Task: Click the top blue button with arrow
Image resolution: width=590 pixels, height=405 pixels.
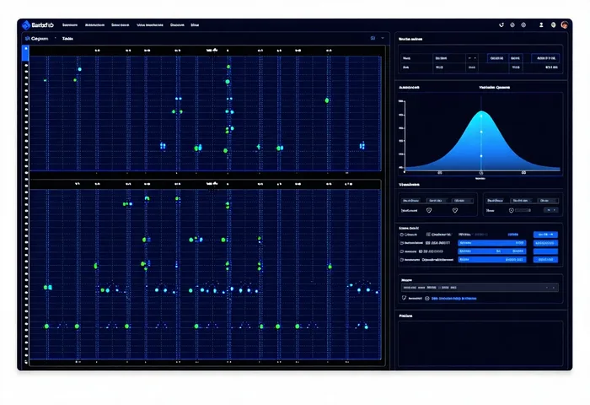Action: coord(545,235)
